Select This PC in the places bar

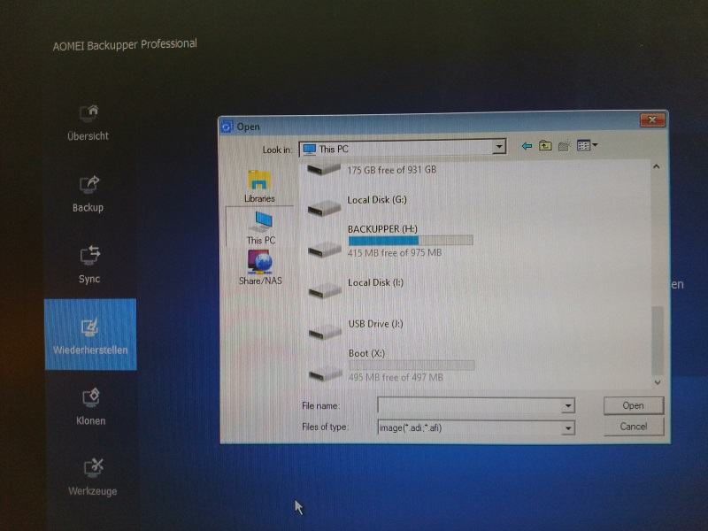point(261,227)
